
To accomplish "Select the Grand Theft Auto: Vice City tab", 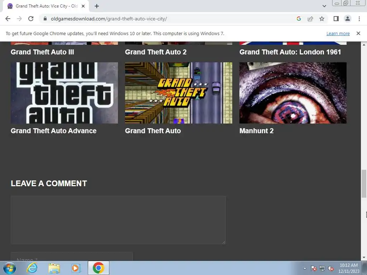I will 46,6.
